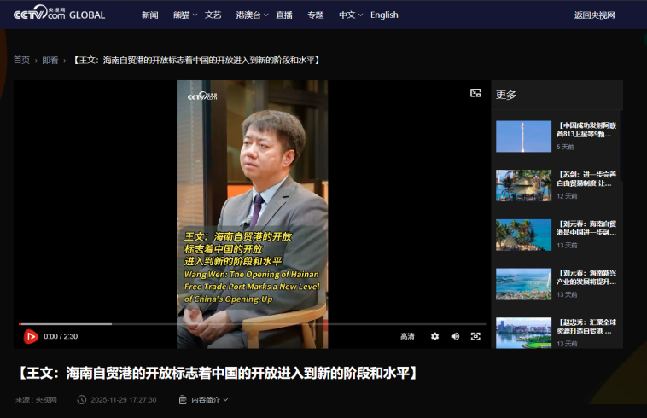Go to 即看 in the breadcrumb
The height and width of the screenshot is (418, 647).
click(x=50, y=61)
